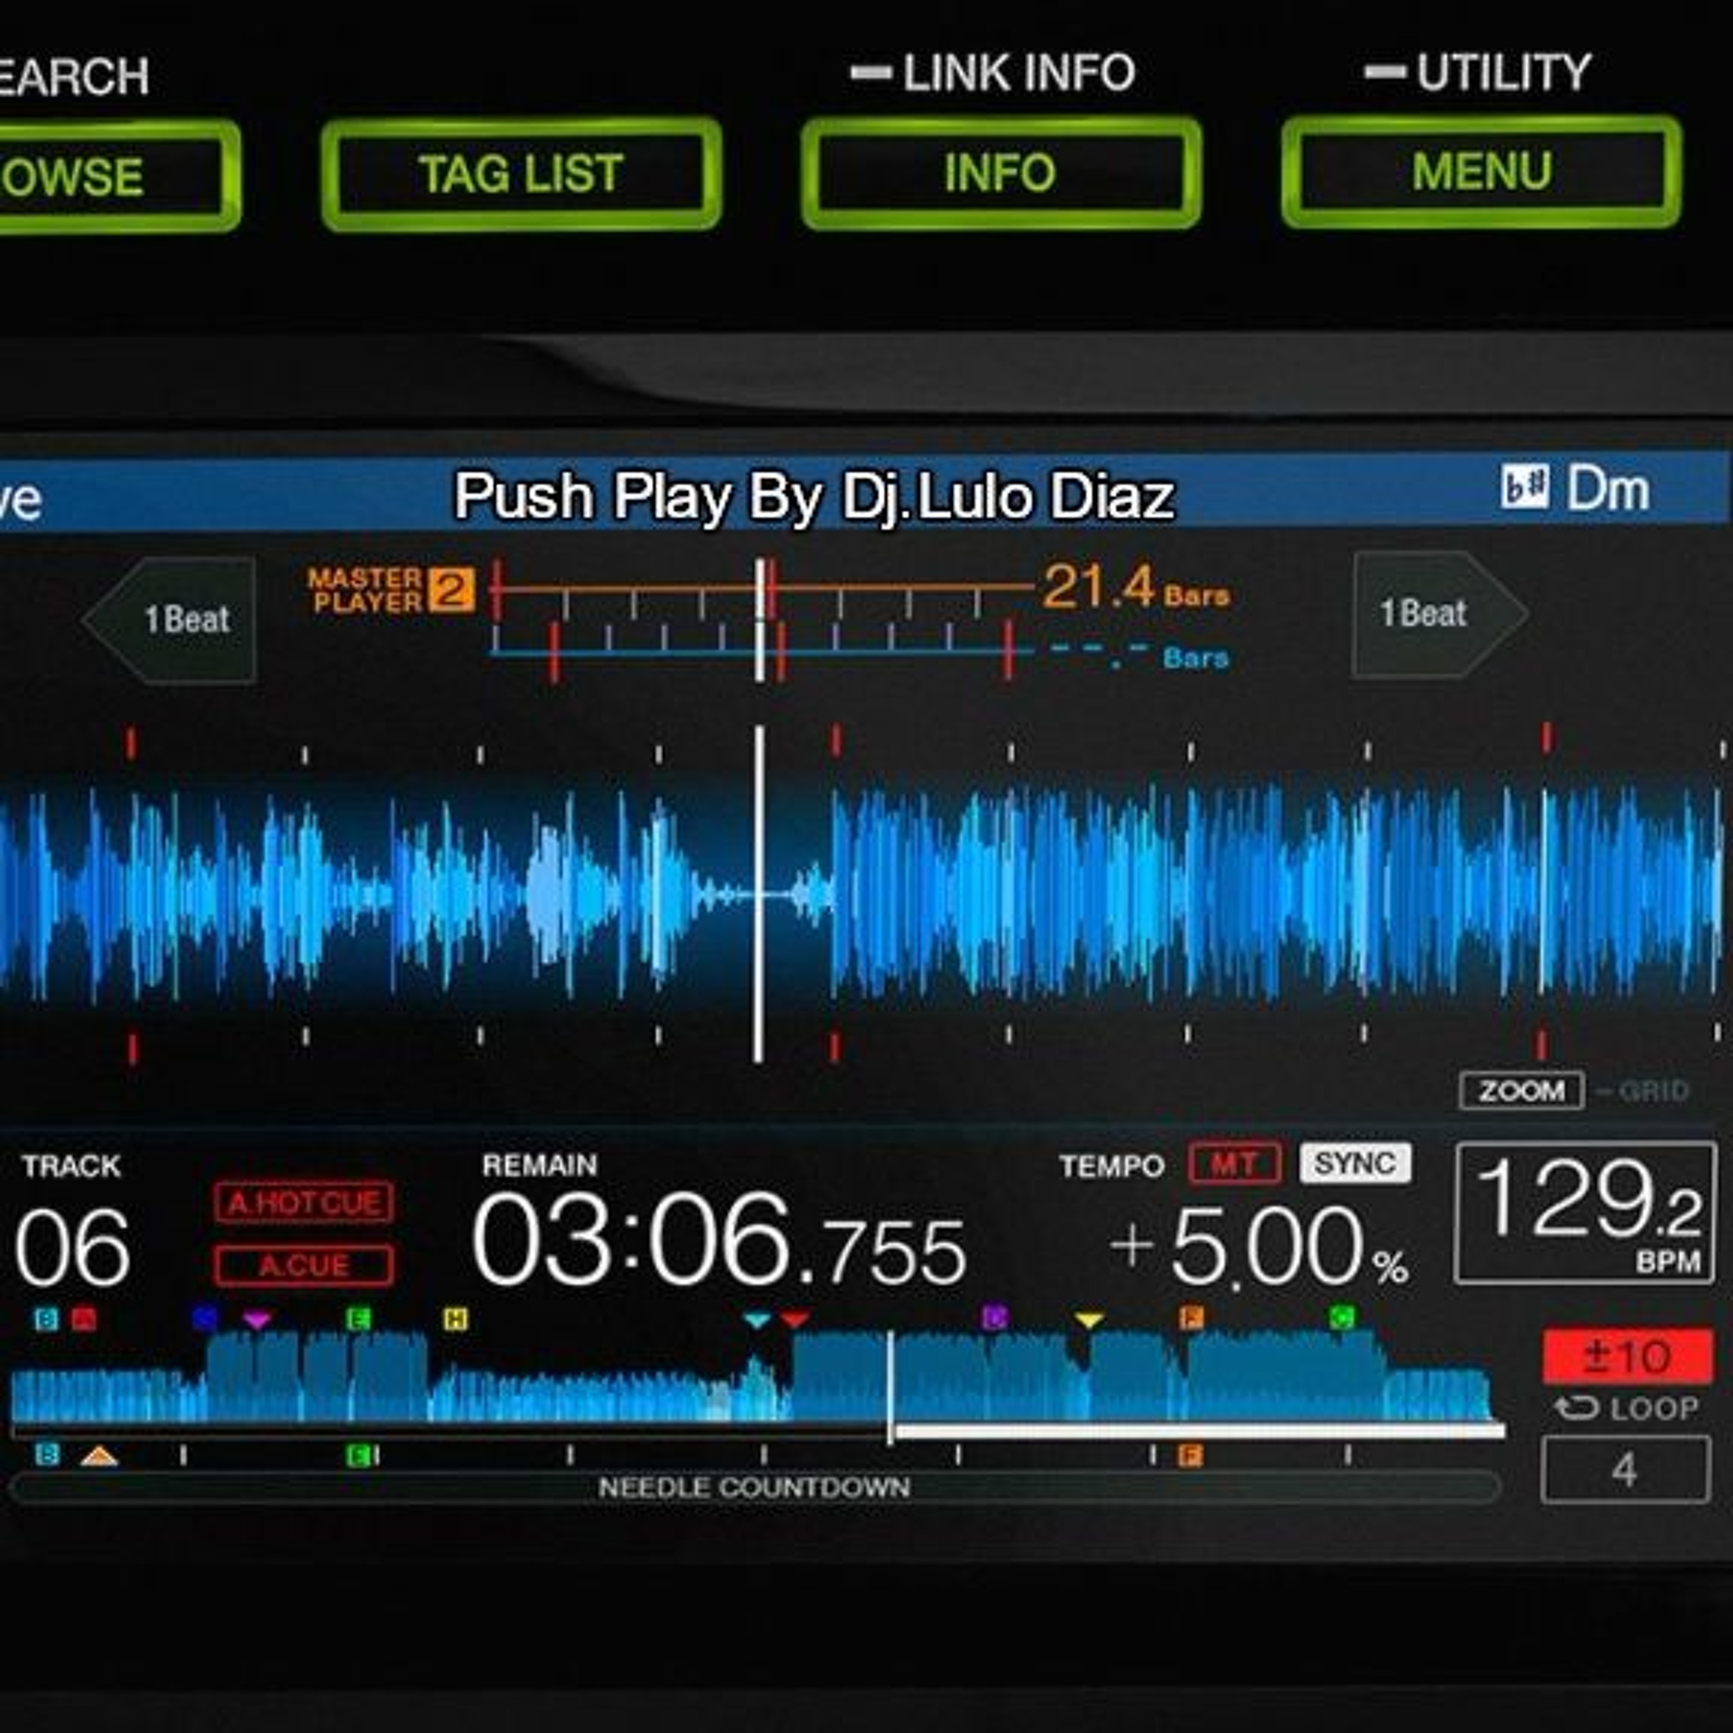Select the loop beat value 4
The image size is (1733, 1733).
[x=1624, y=1469]
